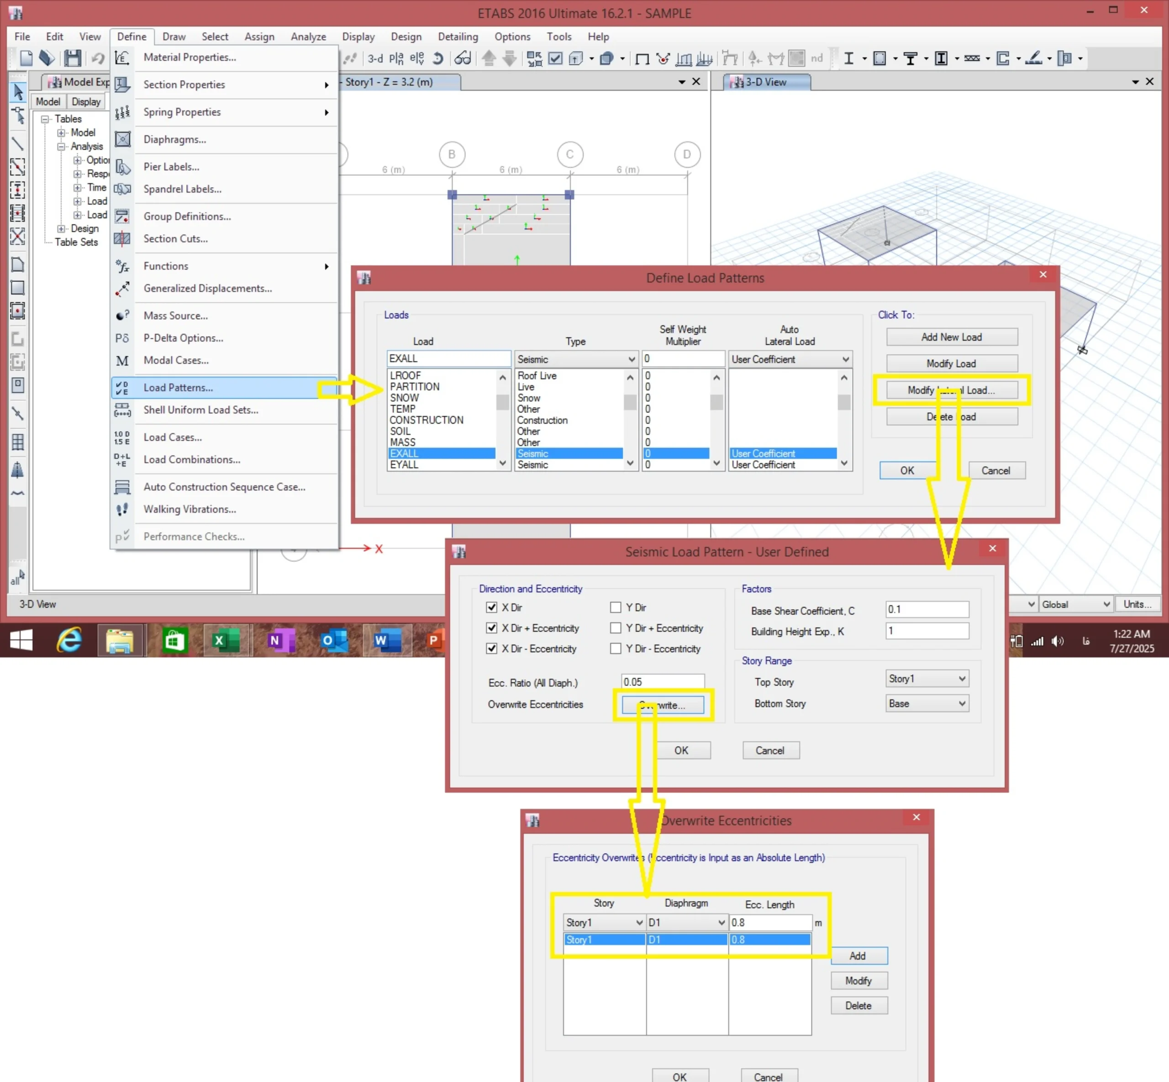
Task: Enable the Y Dir checkbox
Action: 615,607
